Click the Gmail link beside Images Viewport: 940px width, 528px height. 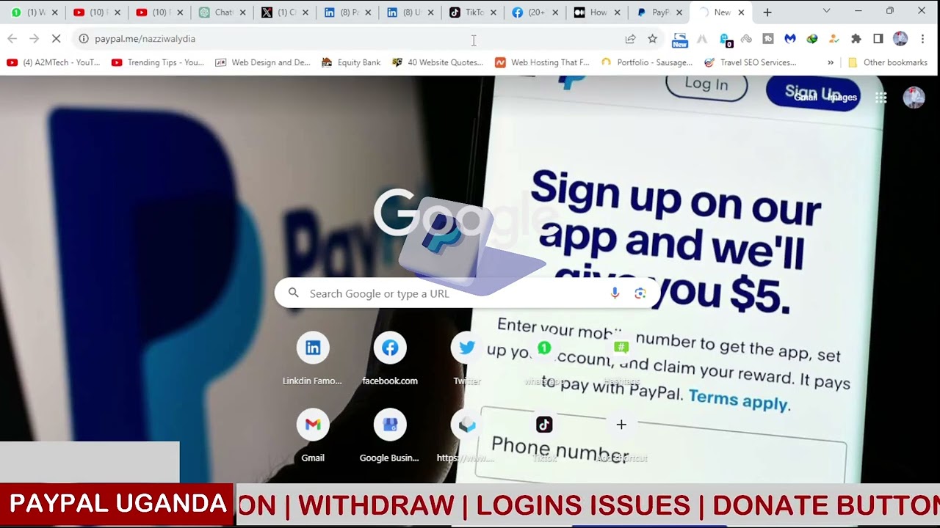click(806, 98)
